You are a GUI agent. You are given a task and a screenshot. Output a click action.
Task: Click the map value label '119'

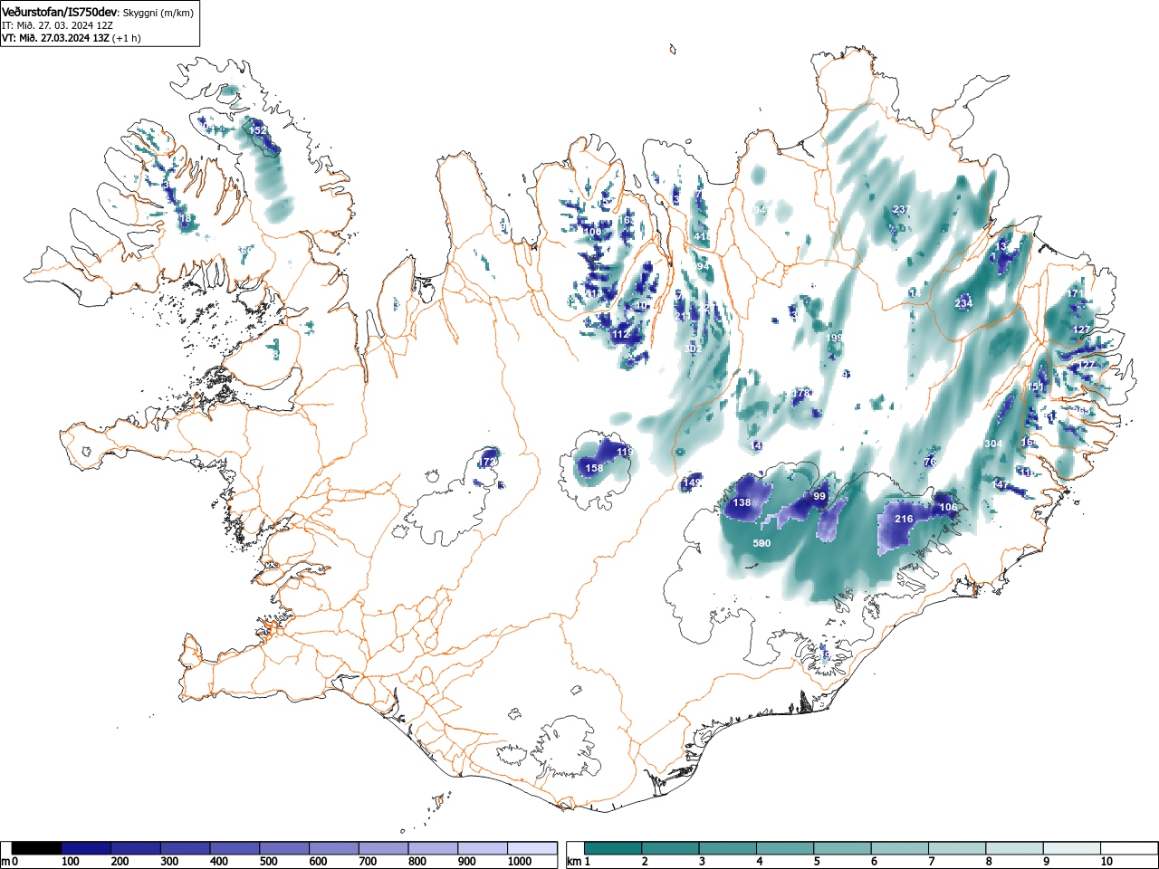pos(625,452)
